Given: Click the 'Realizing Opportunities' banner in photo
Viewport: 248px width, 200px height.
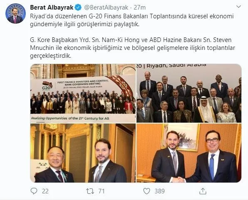Looking at the screenshot, I should (x=70, y=118).
